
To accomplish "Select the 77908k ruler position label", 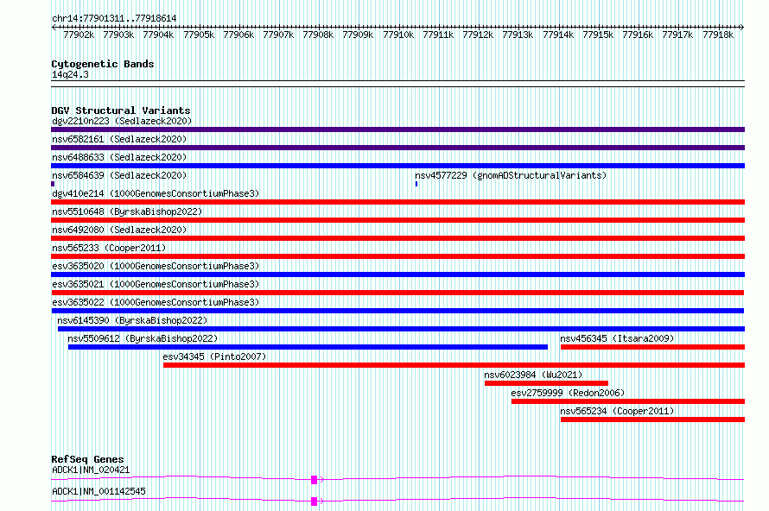I will coord(318,35).
